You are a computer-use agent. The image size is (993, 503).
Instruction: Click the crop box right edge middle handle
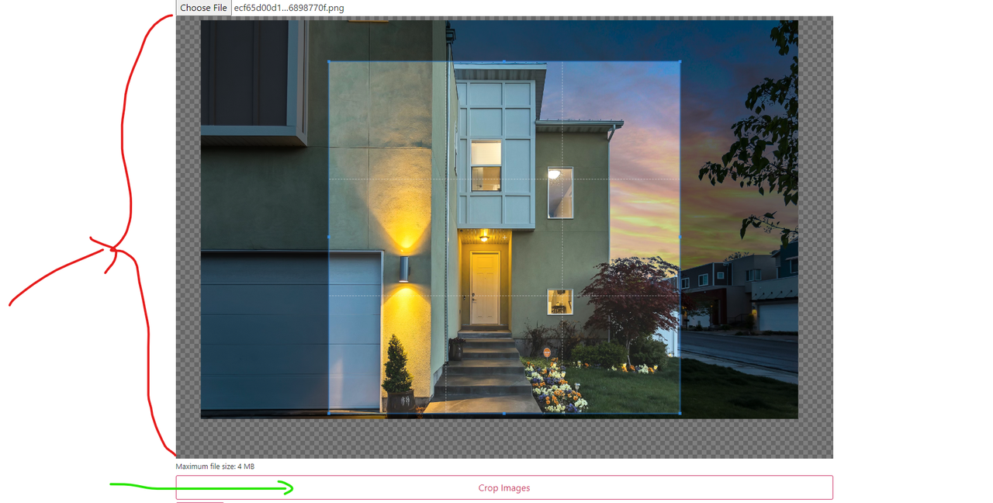coord(680,238)
